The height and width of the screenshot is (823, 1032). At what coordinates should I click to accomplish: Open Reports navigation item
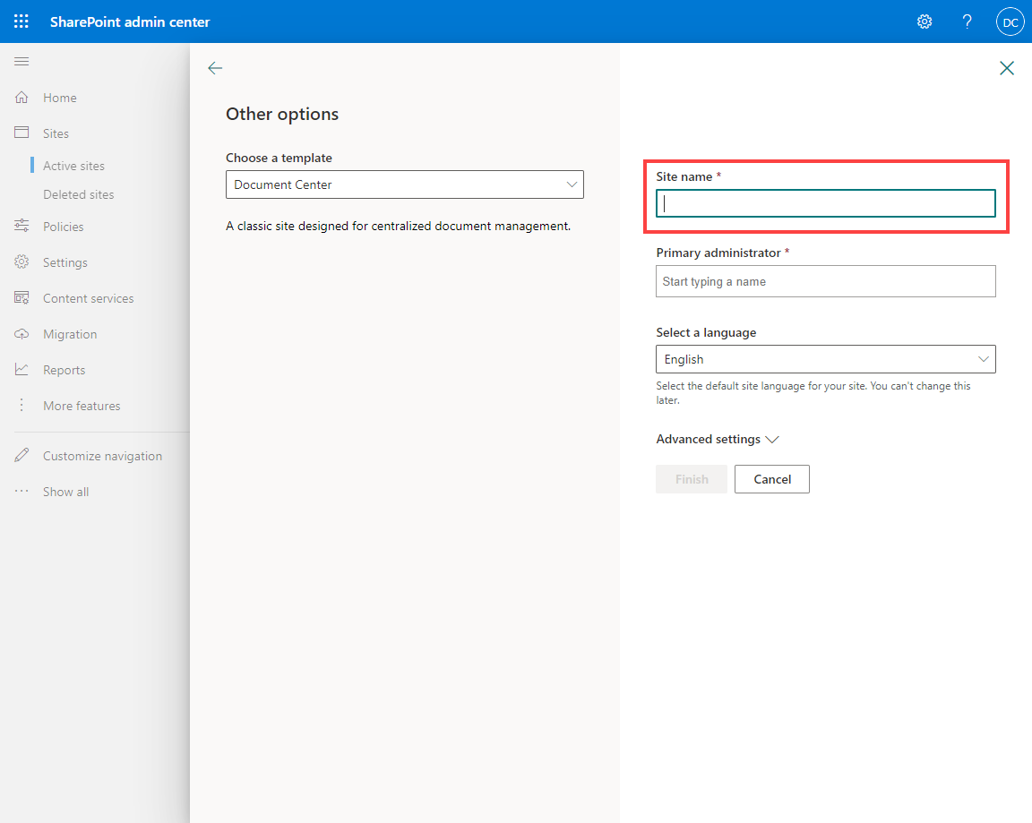pos(64,371)
